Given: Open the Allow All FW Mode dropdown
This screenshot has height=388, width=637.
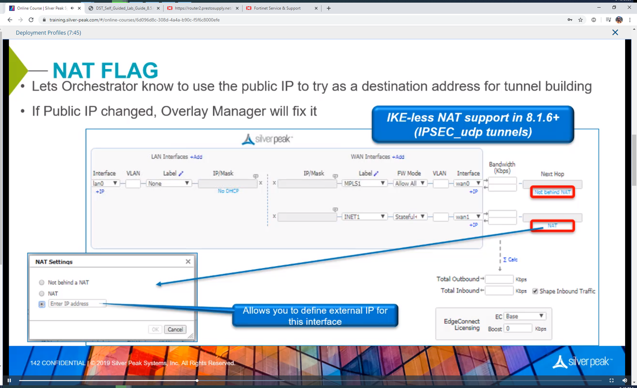Looking at the screenshot, I should coord(410,184).
